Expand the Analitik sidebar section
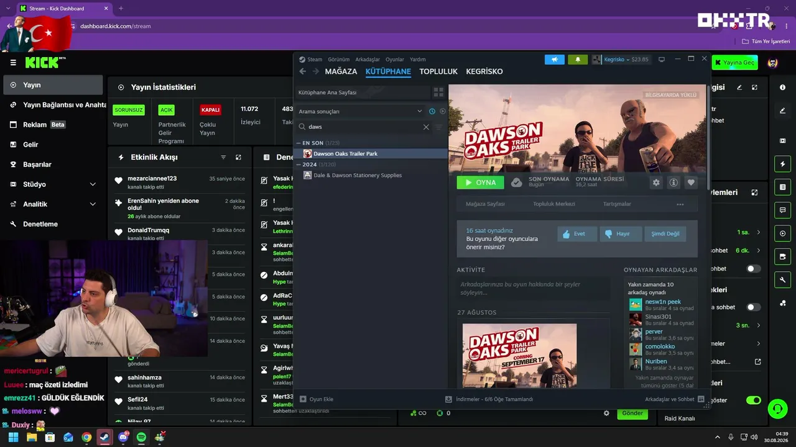 53,204
